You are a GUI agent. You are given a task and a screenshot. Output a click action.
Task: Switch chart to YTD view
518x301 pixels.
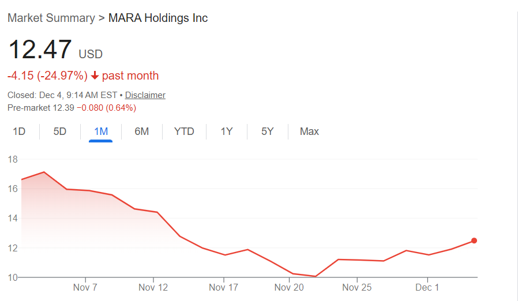[x=184, y=131]
